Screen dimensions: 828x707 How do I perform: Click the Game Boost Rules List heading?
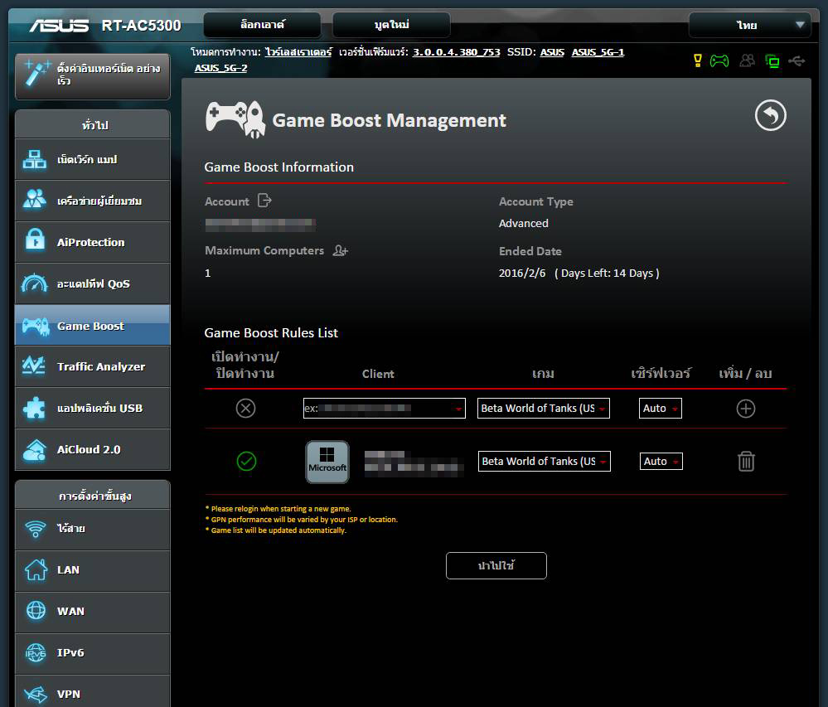click(x=271, y=332)
